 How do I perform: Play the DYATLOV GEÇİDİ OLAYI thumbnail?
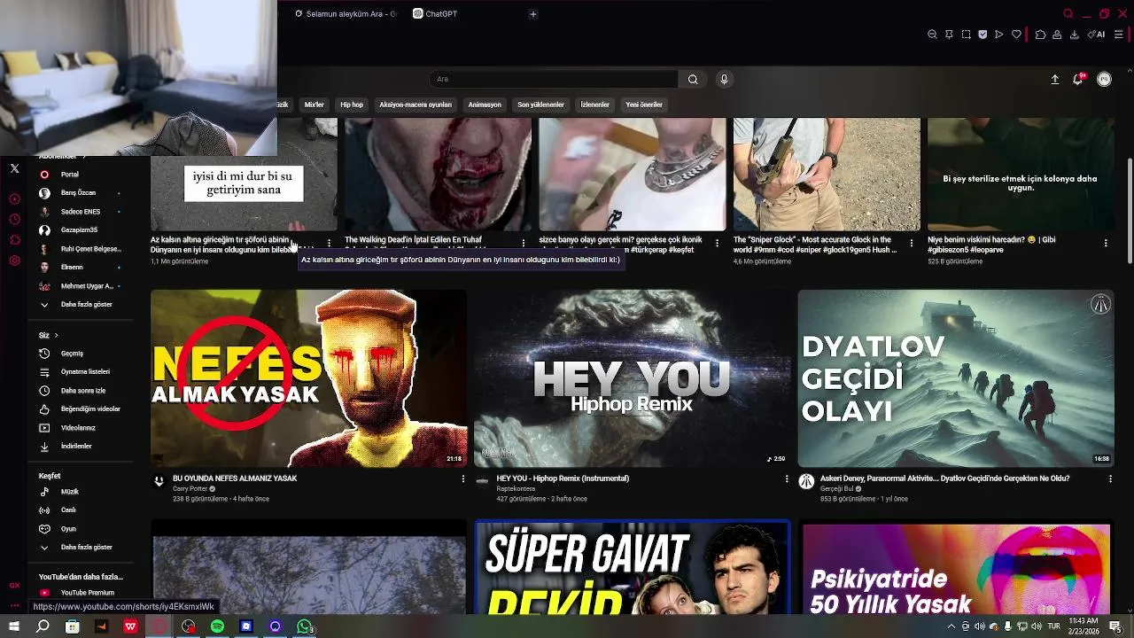click(x=956, y=378)
